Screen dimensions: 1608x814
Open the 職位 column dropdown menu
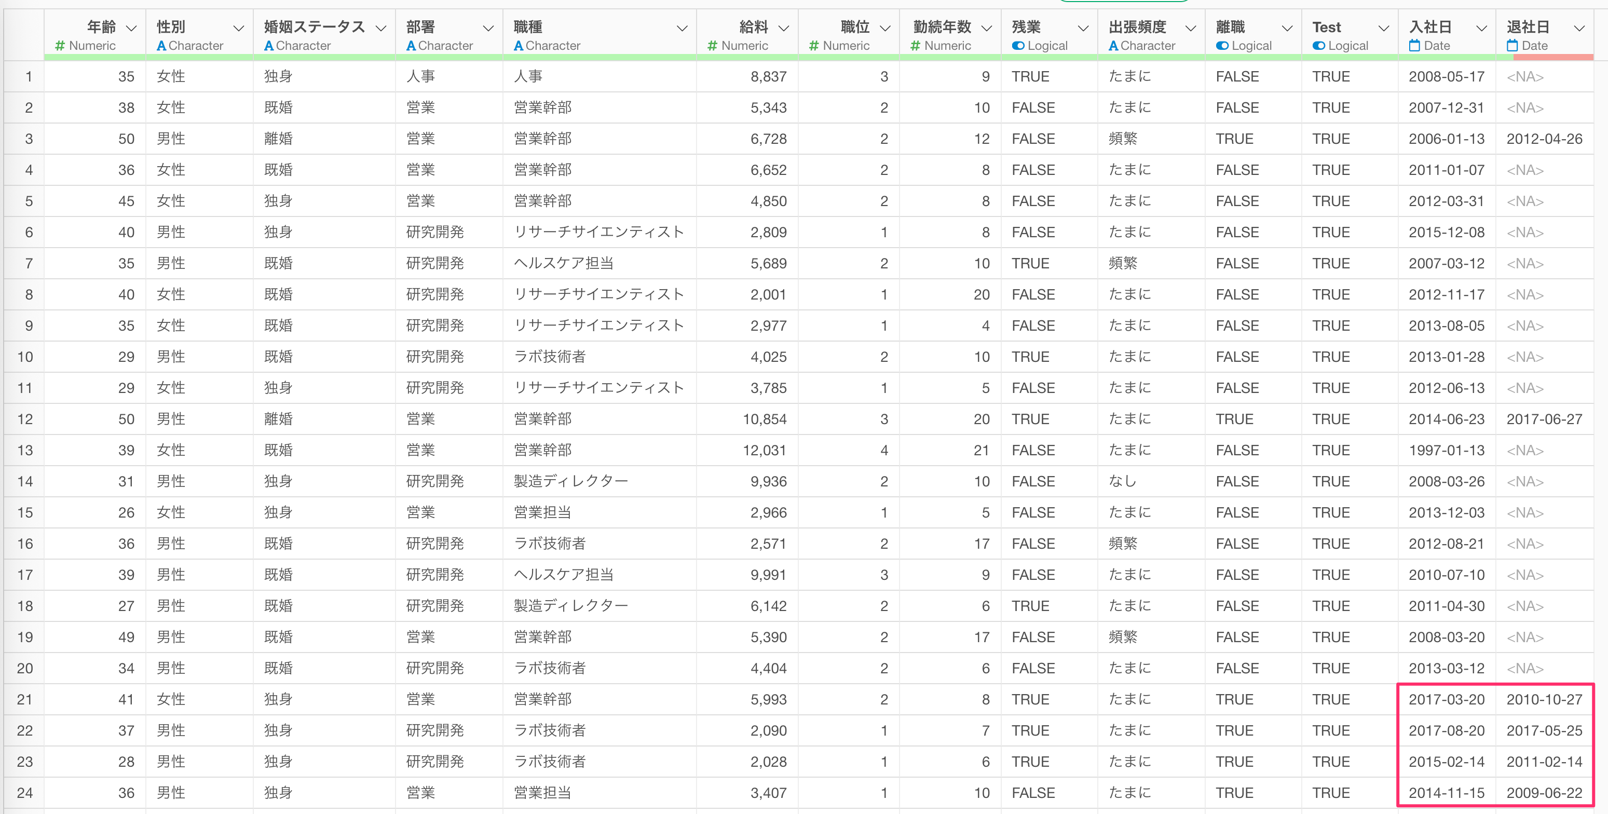tap(884, 28)
